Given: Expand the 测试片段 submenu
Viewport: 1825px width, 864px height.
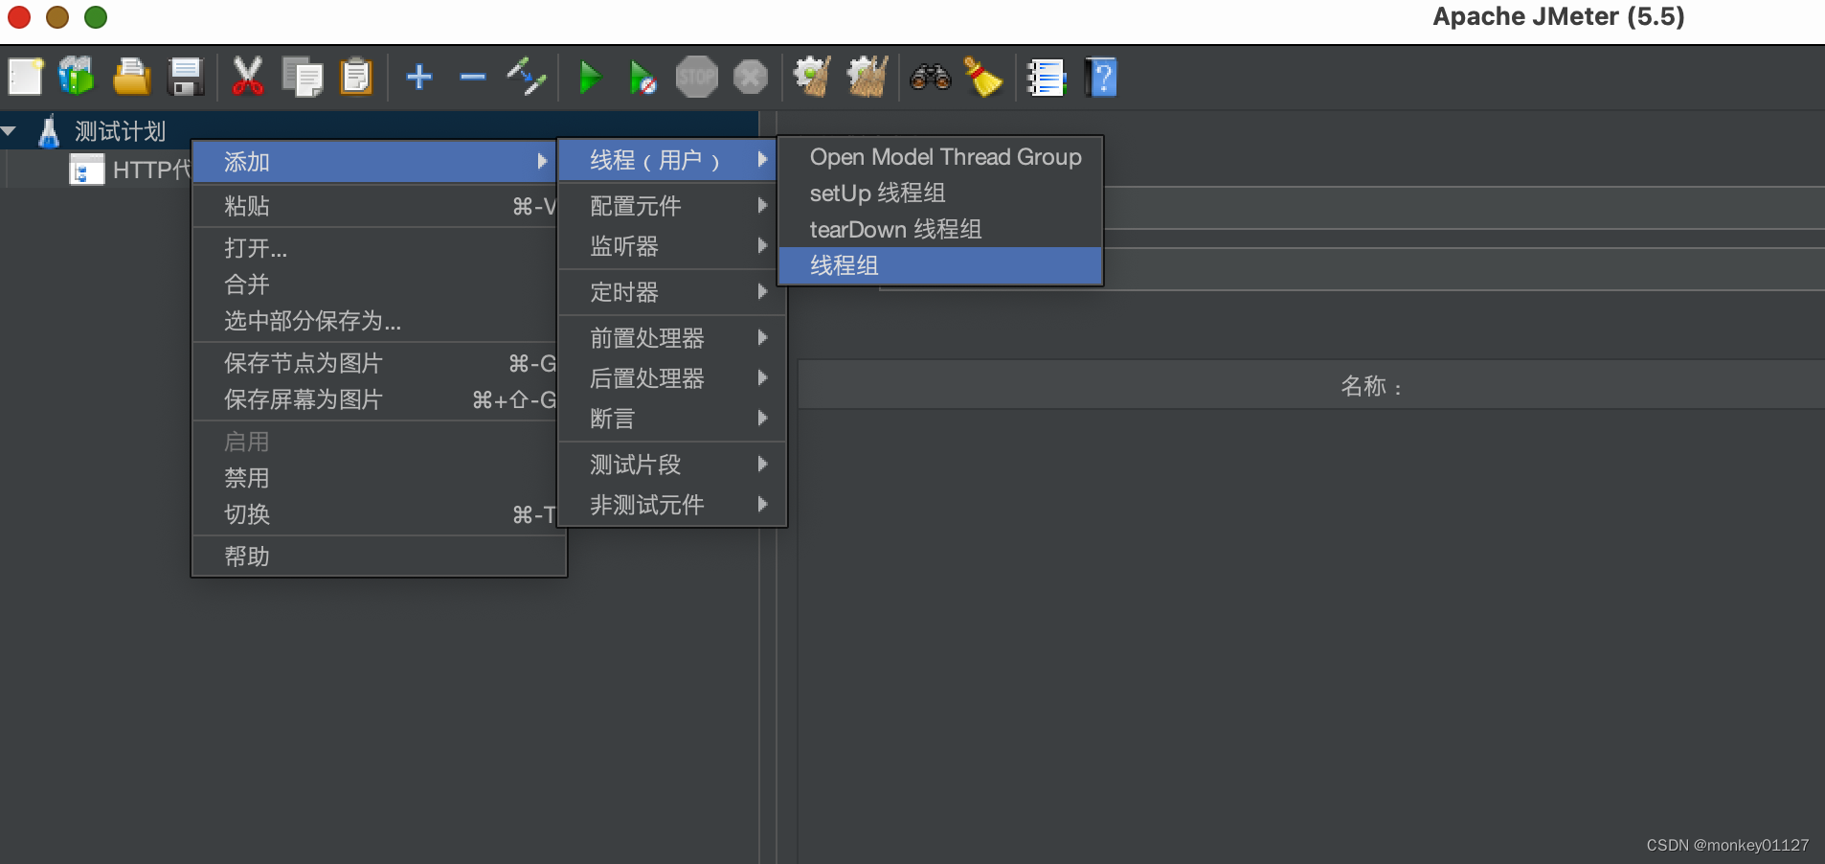Looking at the screenshot, I should pyautogui.click(x=672, y=465).
